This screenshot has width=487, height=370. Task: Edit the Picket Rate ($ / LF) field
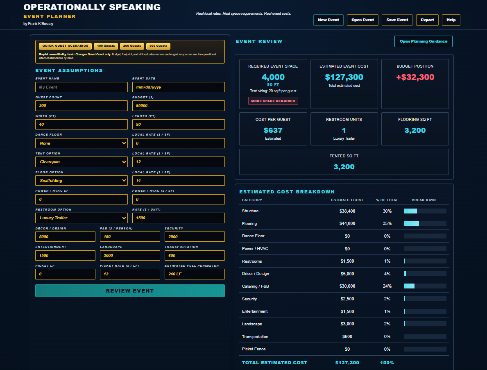coord(130,274)
